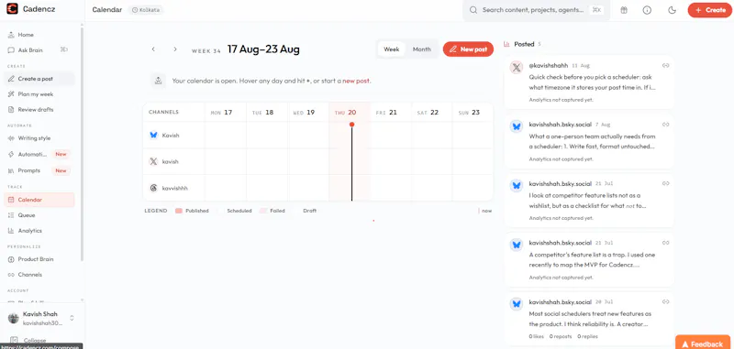Switch to Month view
Viewport: 734px width, 349px height.
click(x=421, y=49)
